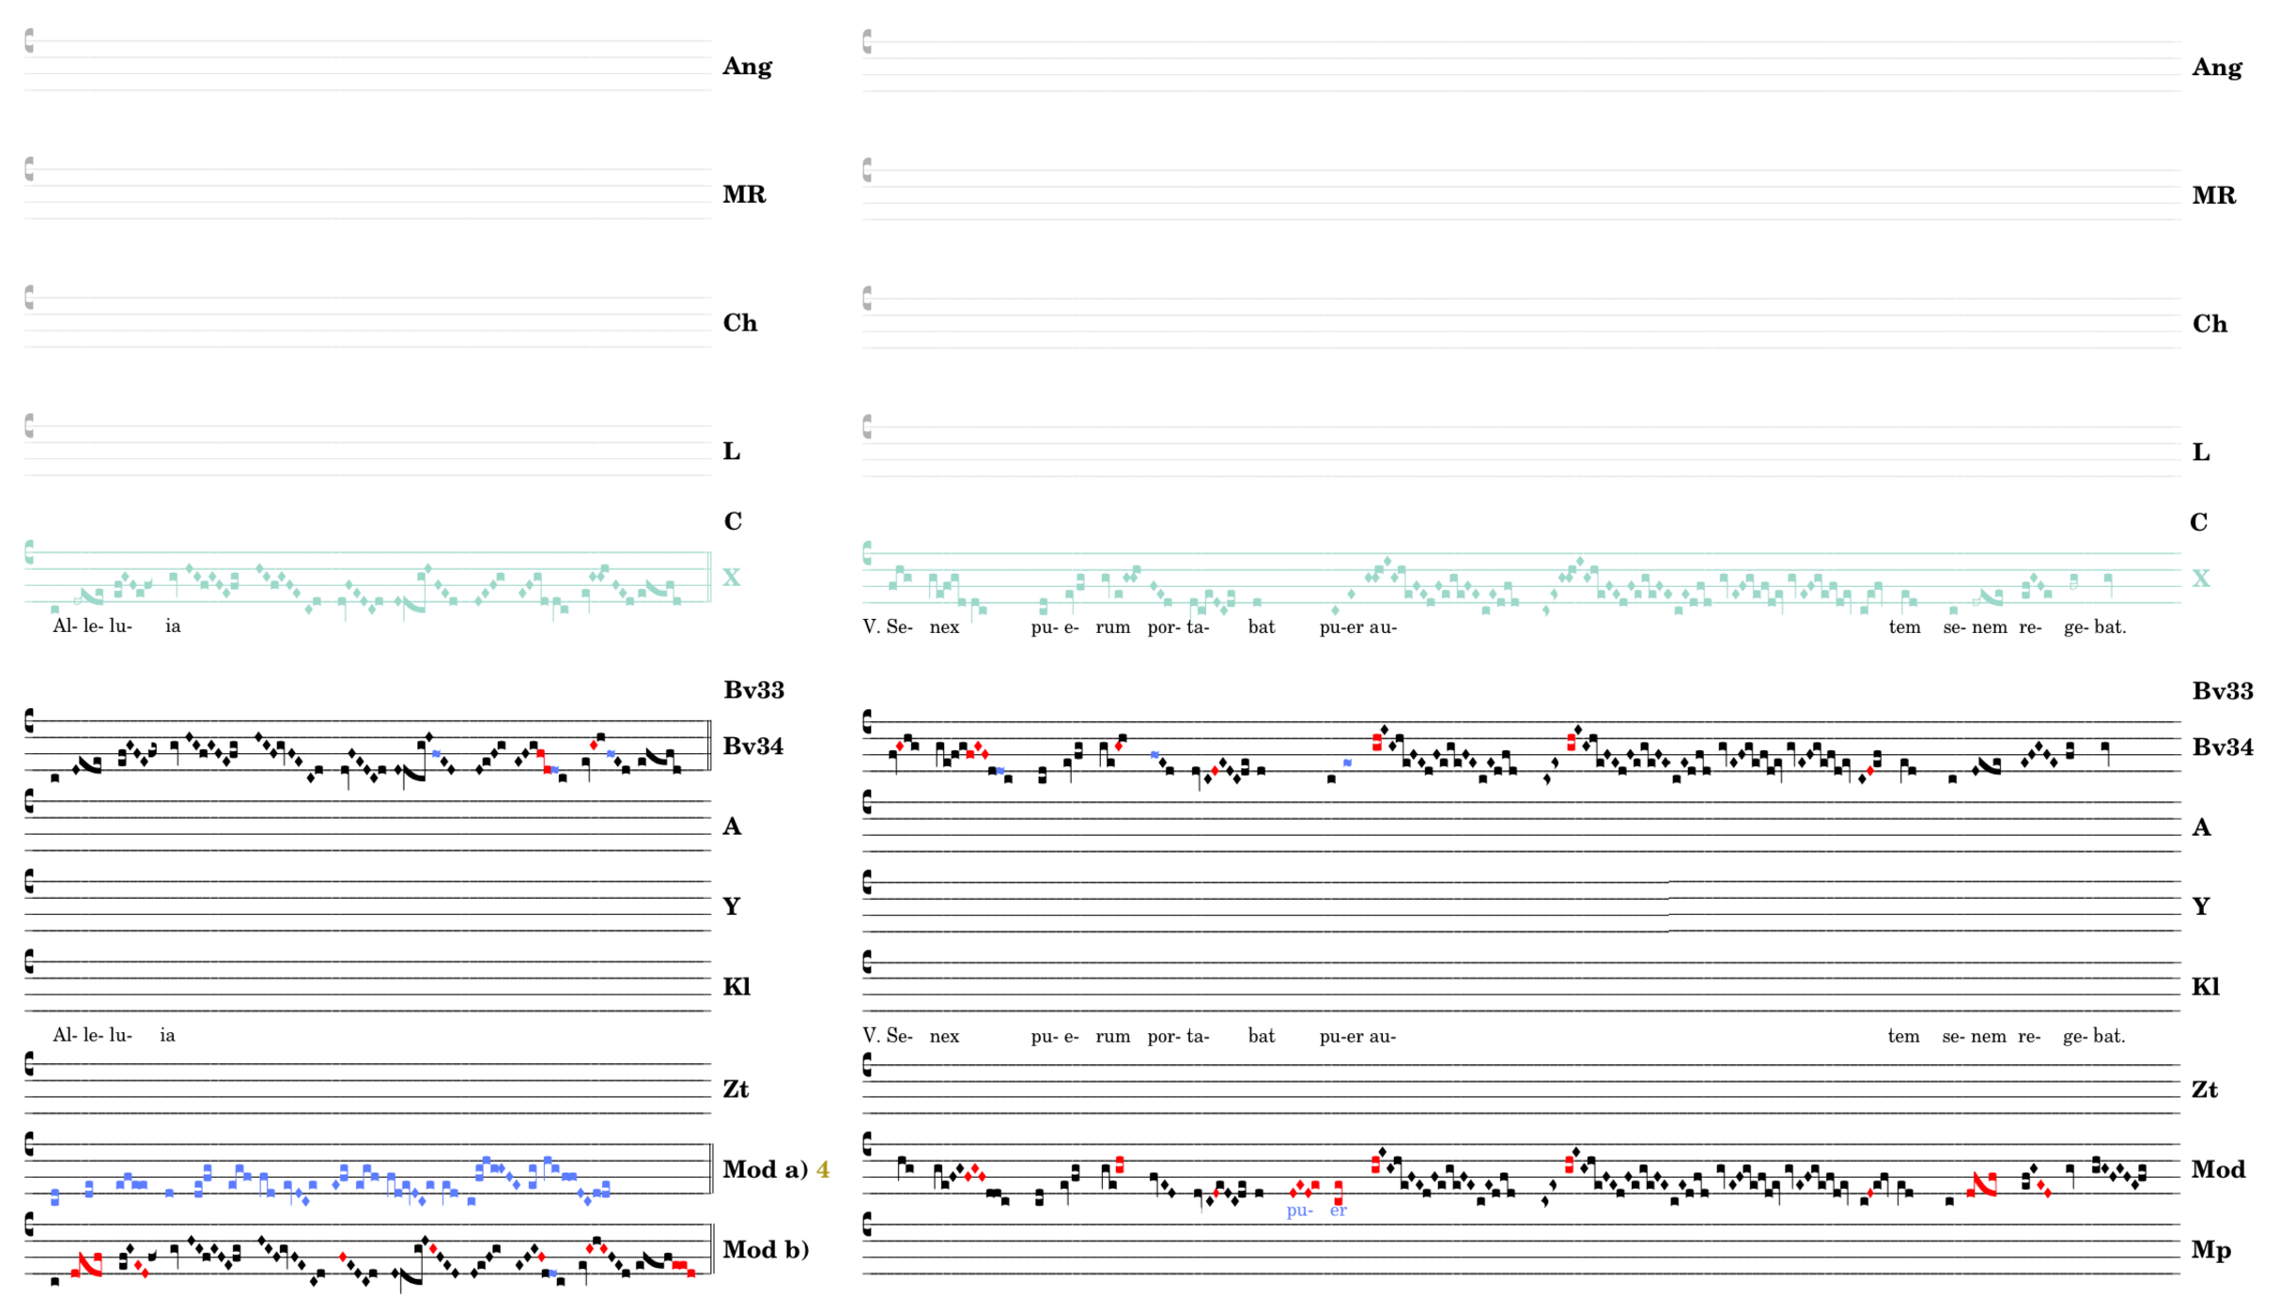2279x1311 pixels.
Task: Click the red porrectus neume on the Mod verse staff
Action: click(1983, 1184)
